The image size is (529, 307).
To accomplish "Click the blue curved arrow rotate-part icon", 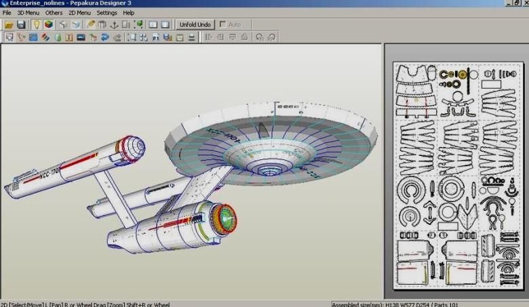I will click(x=105, y=37).
